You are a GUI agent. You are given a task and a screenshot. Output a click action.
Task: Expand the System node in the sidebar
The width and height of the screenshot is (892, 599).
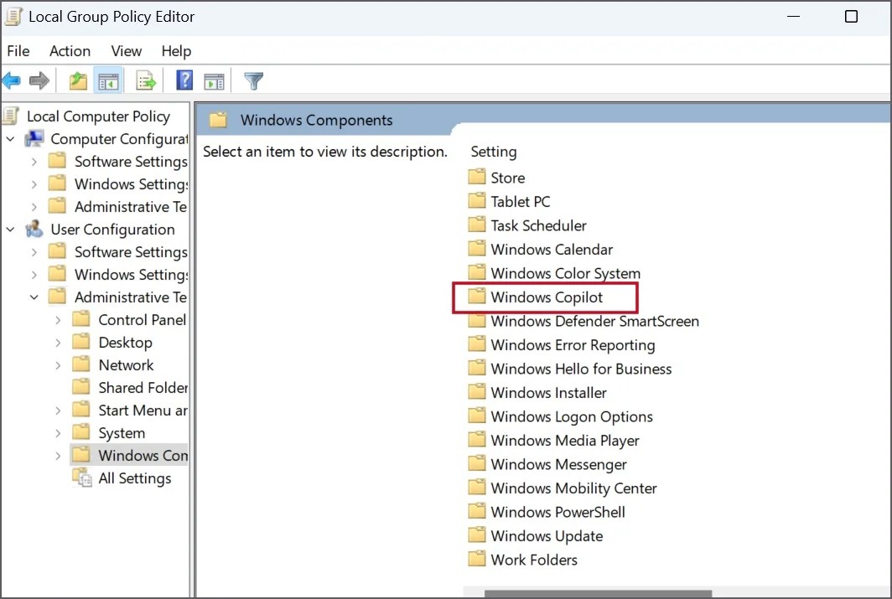click(57, 432)
